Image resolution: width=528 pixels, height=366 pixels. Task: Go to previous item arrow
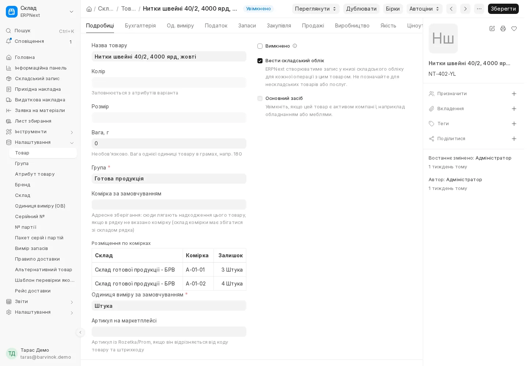451,9
